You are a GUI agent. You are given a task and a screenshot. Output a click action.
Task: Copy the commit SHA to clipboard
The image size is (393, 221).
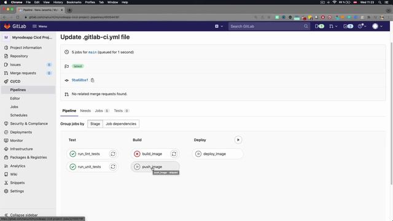coord(93,80)
